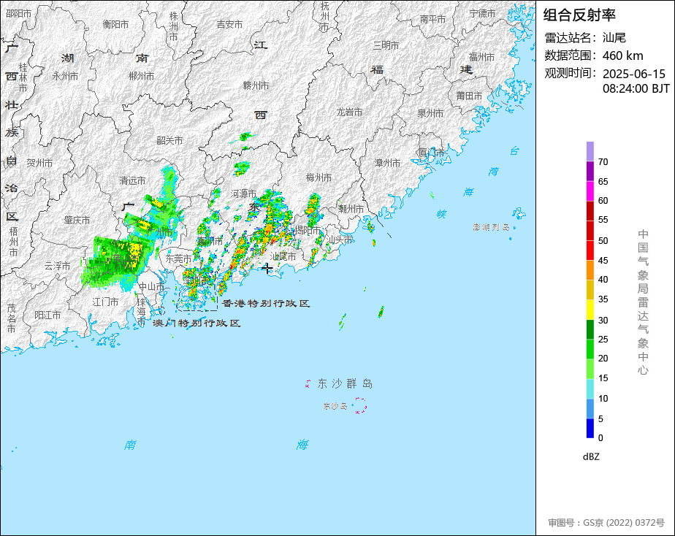Image resolution: width=675 pixels, height=536 pixels.
Task: Click the 赣州市 city label
Action: (x=256, y=85)
